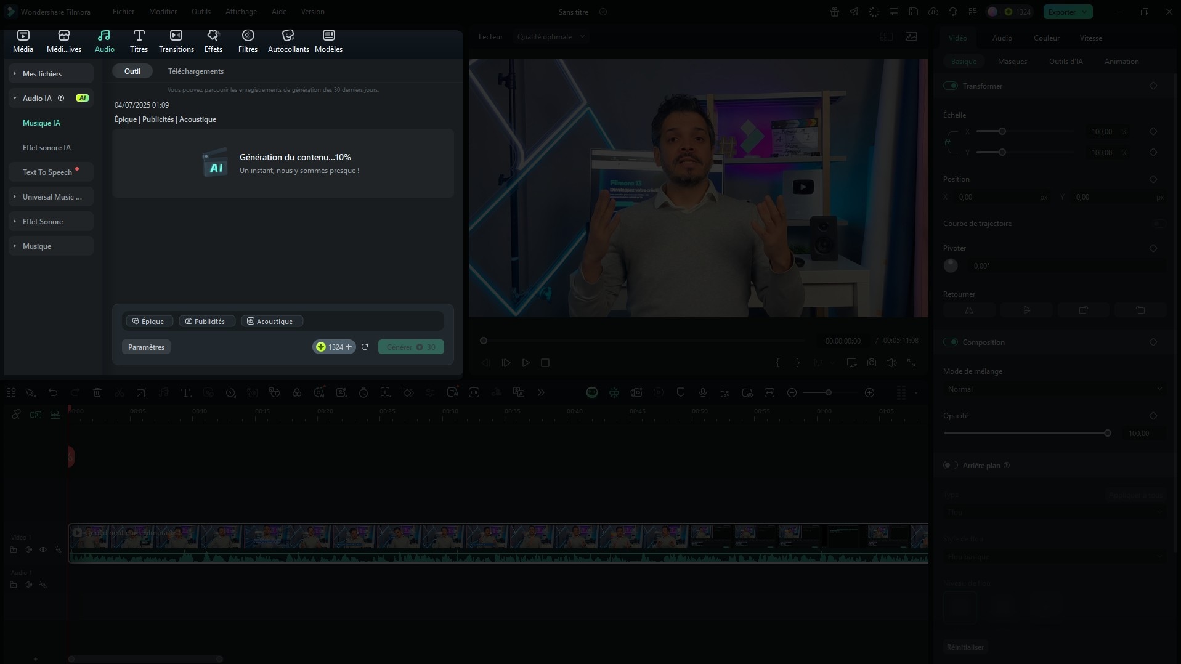This screenshot has width=1181, height=664.
Task: Toggle the Transformer switch
Action: click(x=951, y=86)
